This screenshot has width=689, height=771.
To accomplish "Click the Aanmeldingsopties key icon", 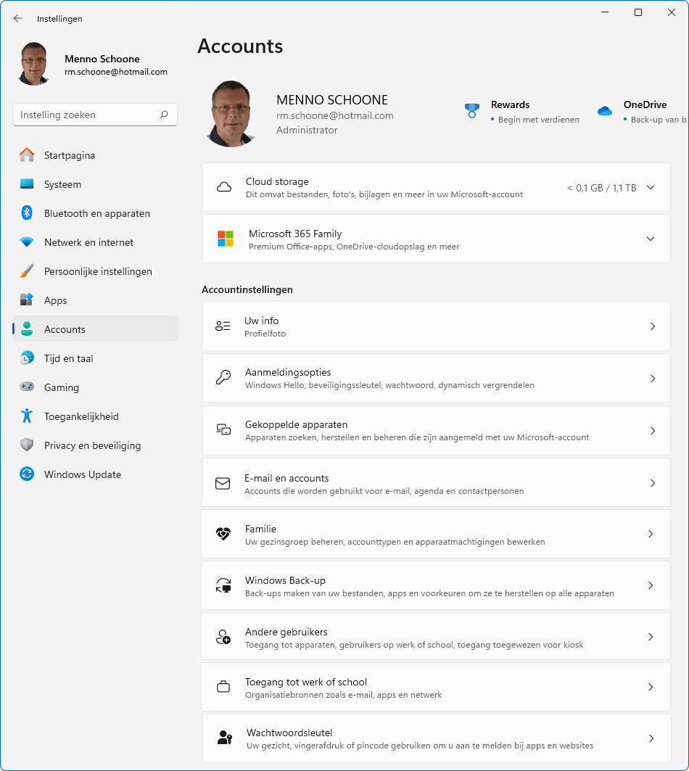I will tap(223, 378).
